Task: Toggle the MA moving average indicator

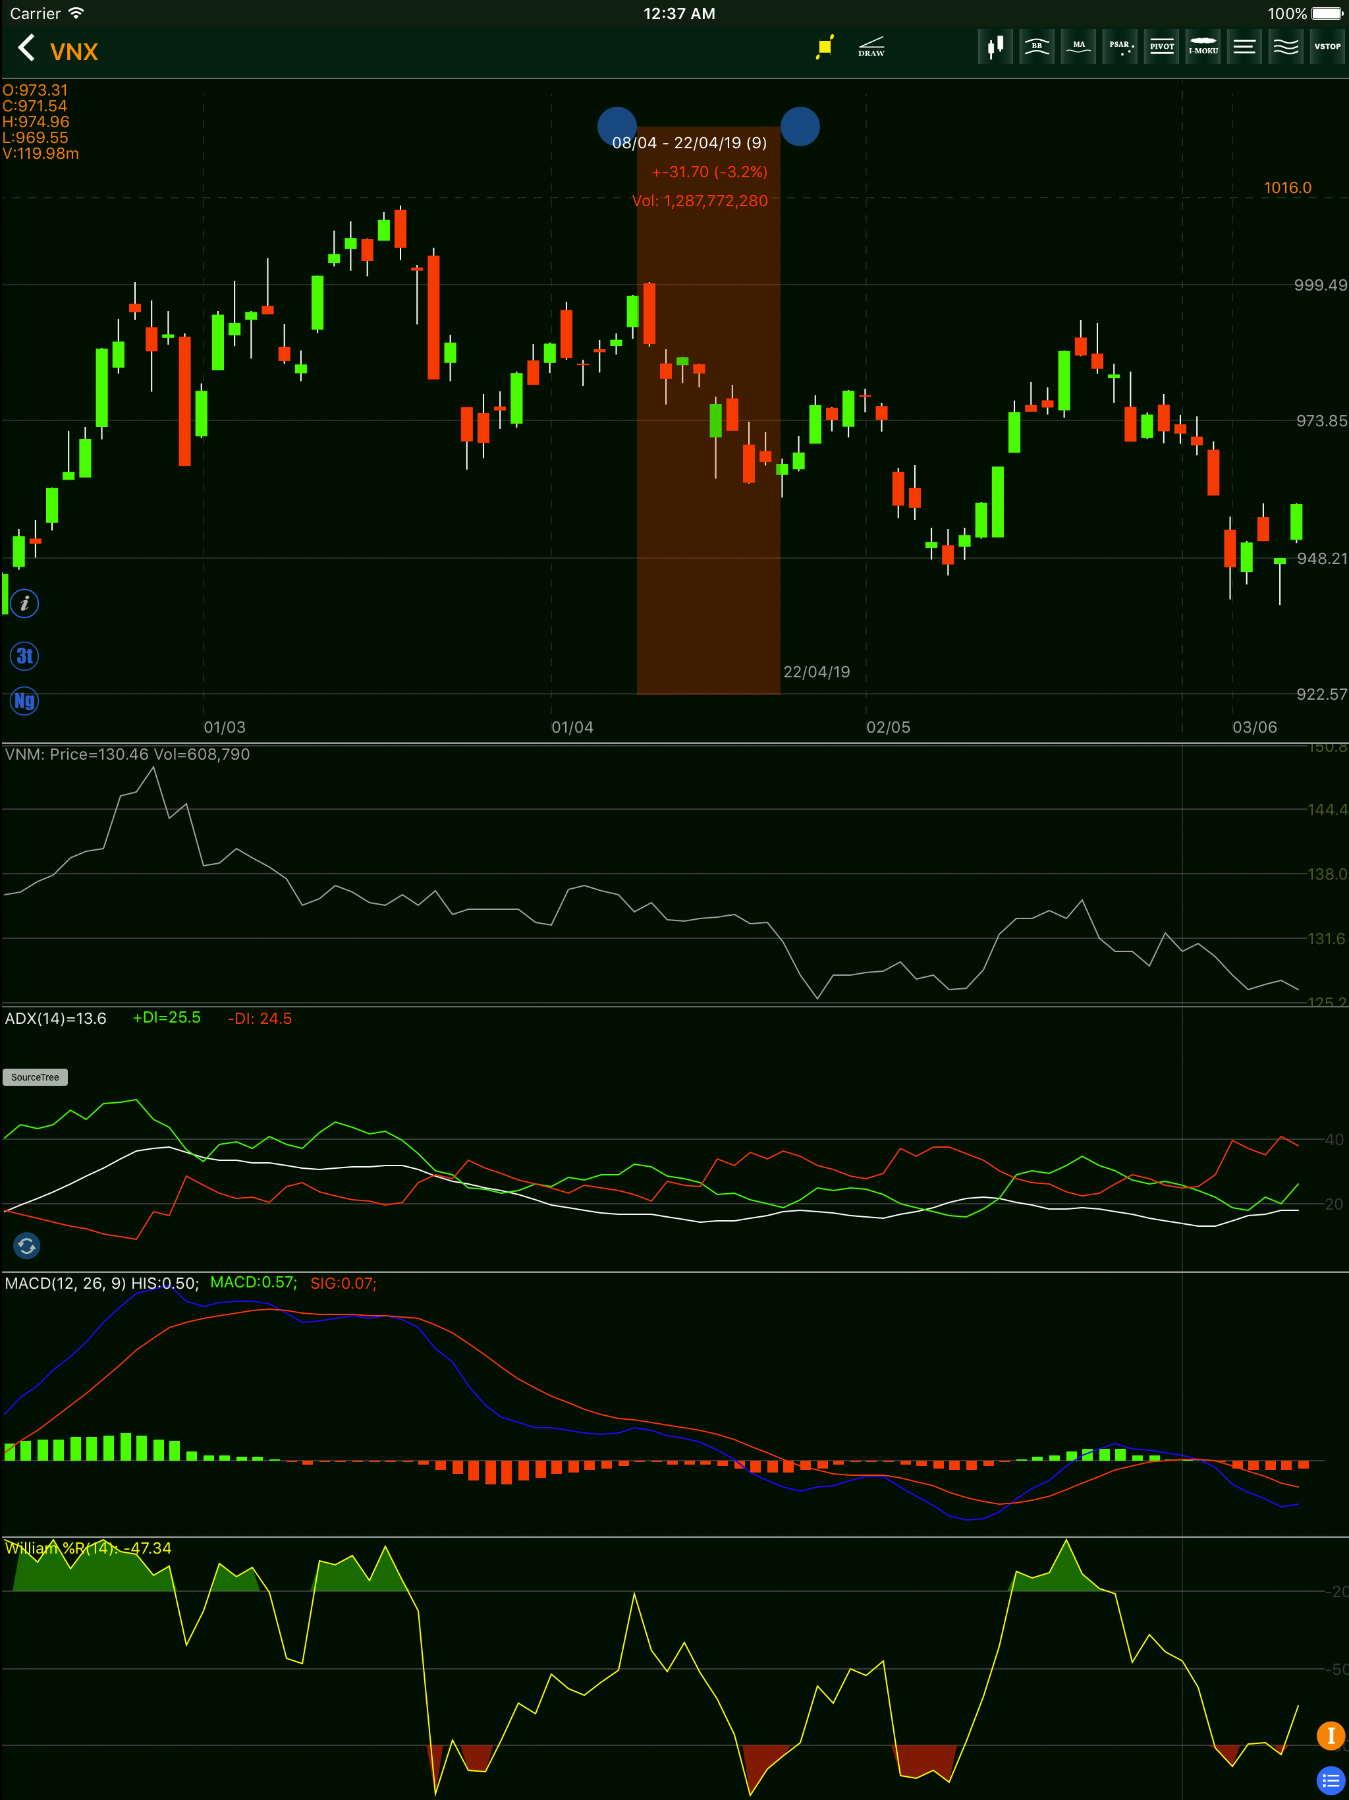Action: tap(1078, 46)
